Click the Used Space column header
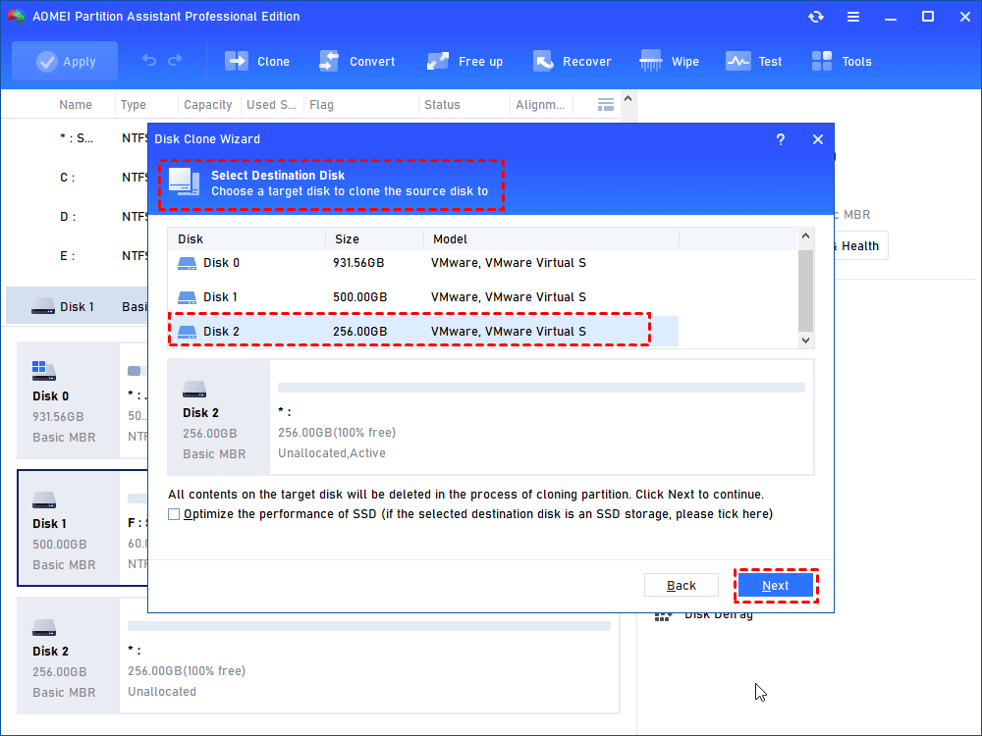Image resolution: width=982 pixels, height=736 pixels. tap(271, 105)
